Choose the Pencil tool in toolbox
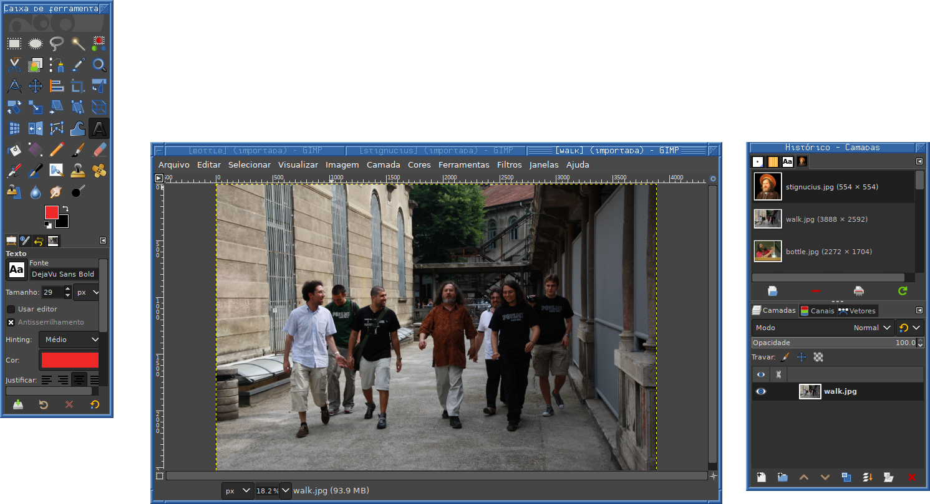The width and height of the screenshot is (930, 504). 57,150
